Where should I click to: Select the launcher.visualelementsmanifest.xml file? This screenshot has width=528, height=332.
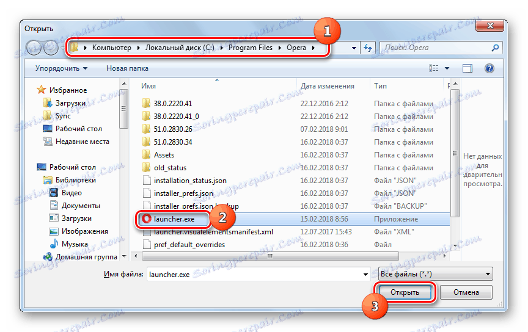coord(213,232)
